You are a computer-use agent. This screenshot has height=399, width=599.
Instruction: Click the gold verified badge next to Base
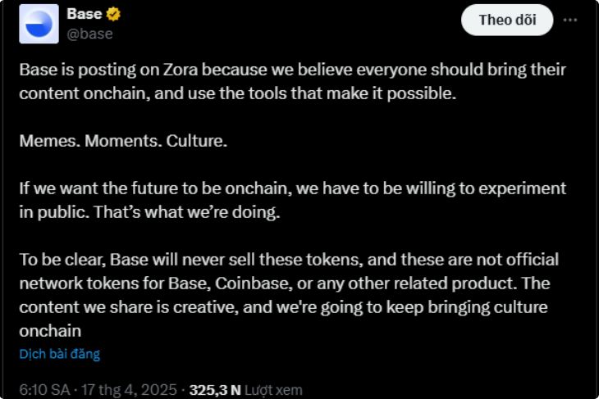point(111,15)
